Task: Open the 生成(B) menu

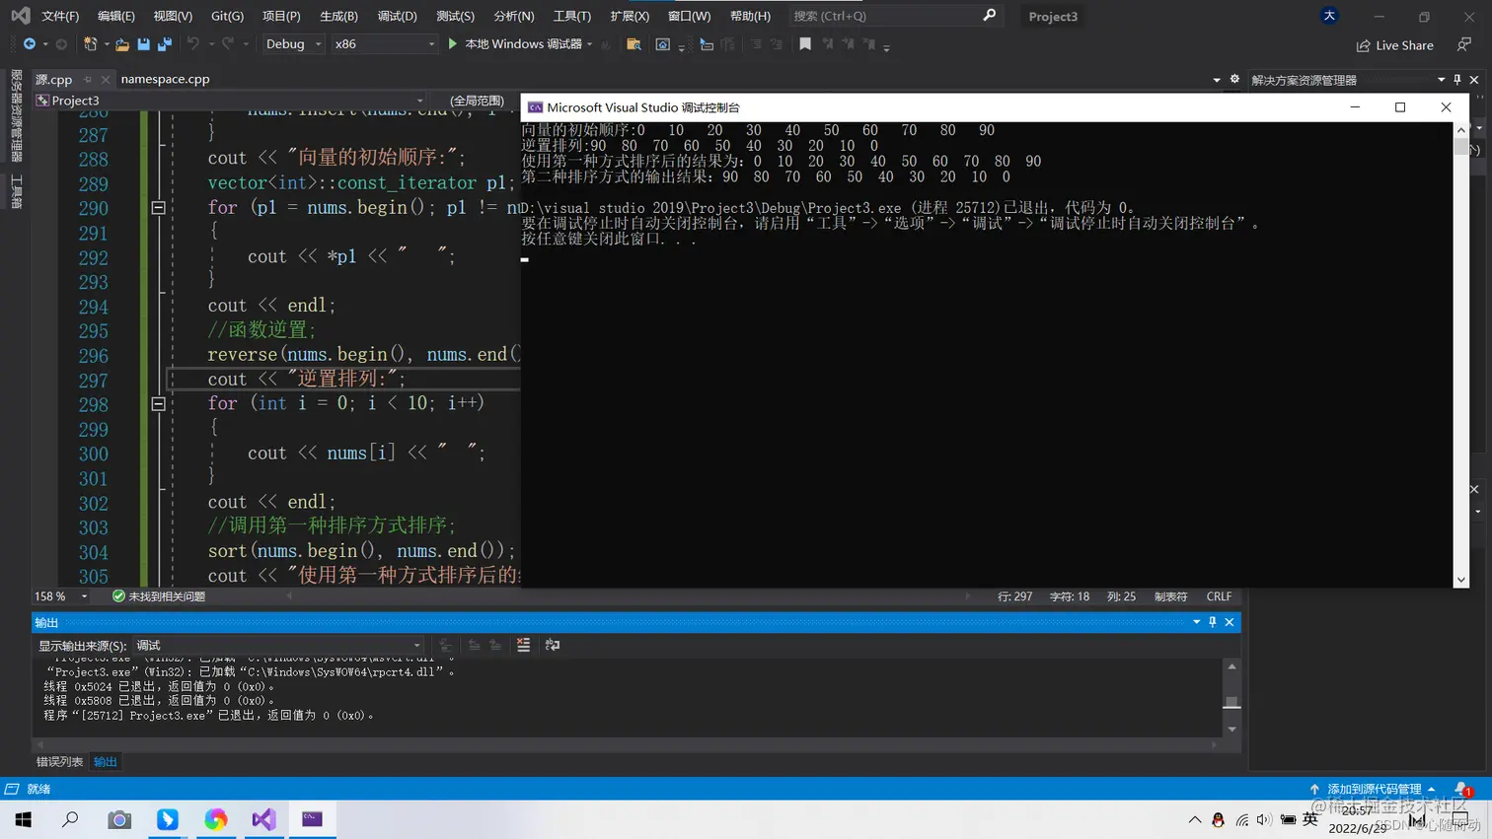Action: pos(338,16)
